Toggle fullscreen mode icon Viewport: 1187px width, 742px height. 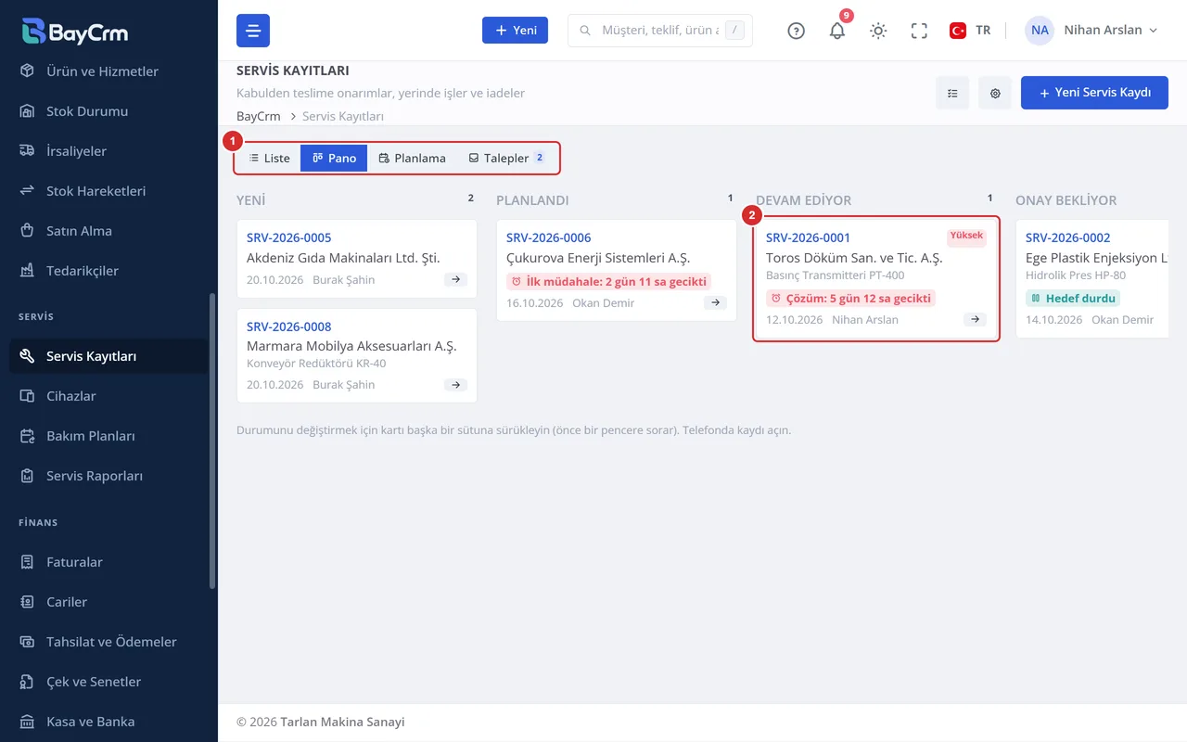(919, 31)
